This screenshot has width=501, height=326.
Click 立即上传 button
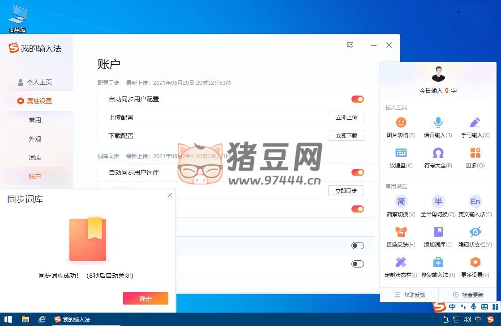click(x=347, y=117)
